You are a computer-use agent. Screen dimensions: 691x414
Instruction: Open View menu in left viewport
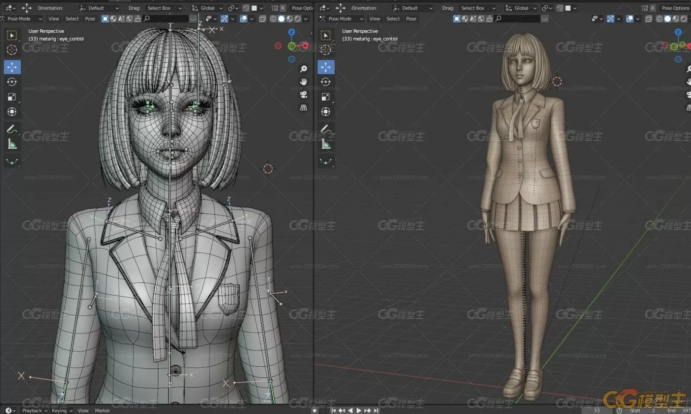pos(54,19)
